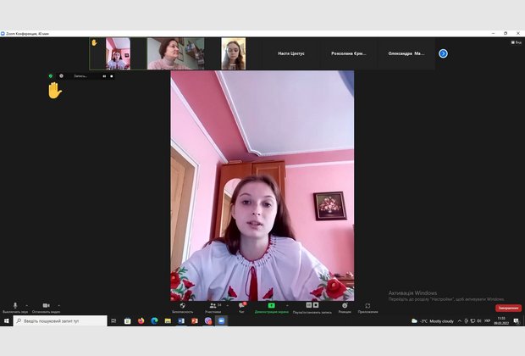Stop recording via top-left recording indicator

click(111, 75)
